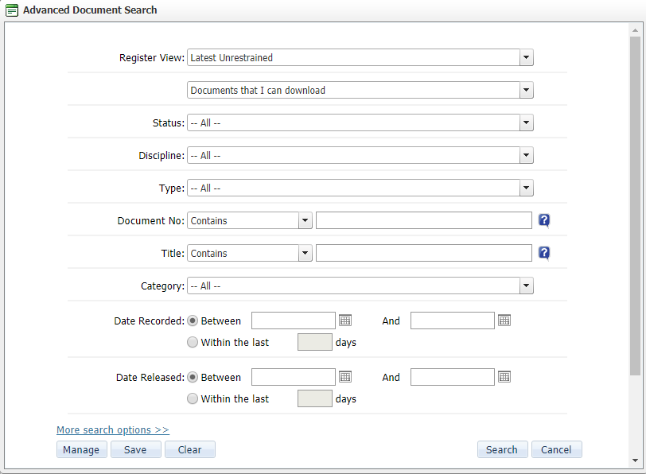This screenshot has width=646, height=474.
Task: Click Date Recorded end date field
Action: point(453,321)
